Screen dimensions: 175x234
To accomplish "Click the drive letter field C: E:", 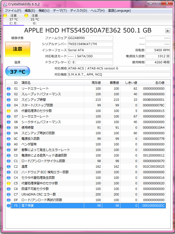I will point(90,62).
